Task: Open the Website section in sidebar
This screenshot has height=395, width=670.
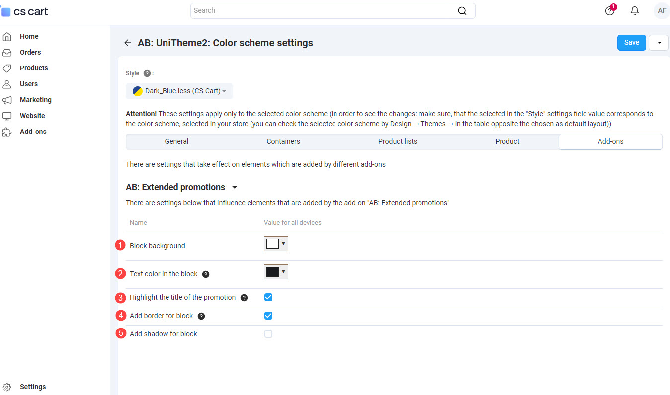Action: click(32, 115)
